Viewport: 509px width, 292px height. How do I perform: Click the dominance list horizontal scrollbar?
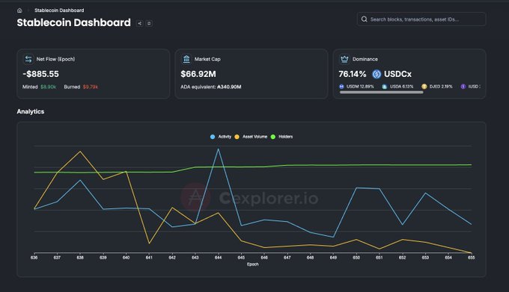tap(382, 93)
